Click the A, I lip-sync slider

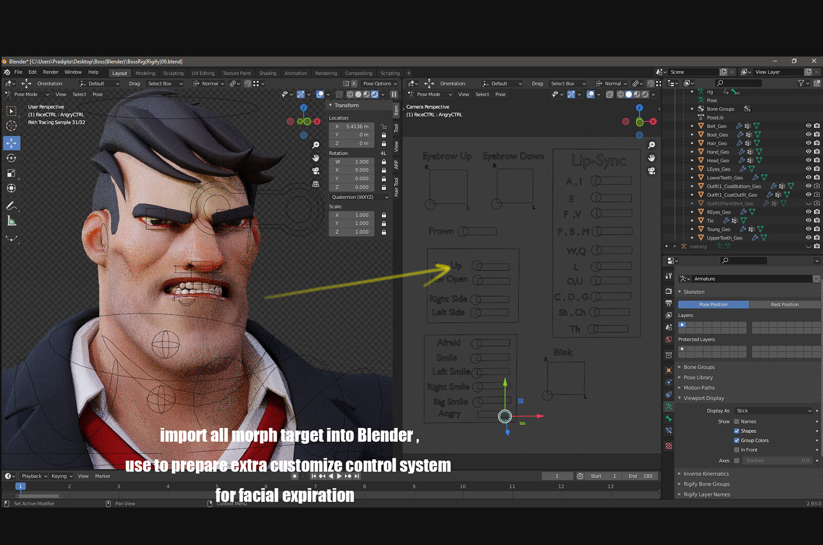click(611, 181)
